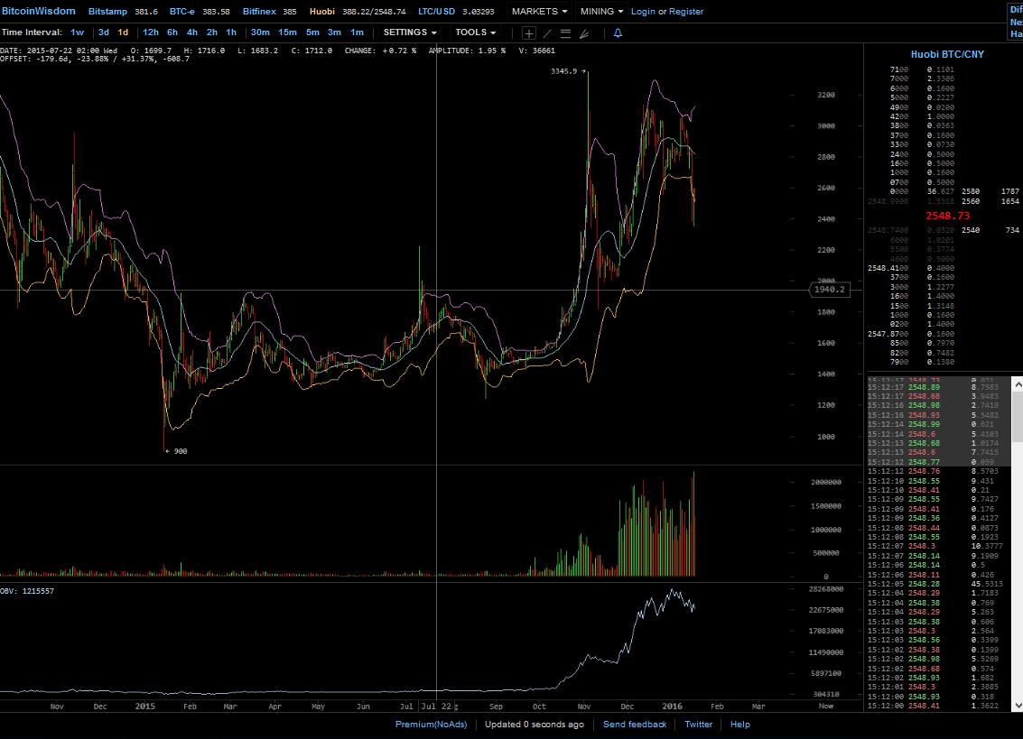Switch chart to 15m interval

tap(286, 32)
